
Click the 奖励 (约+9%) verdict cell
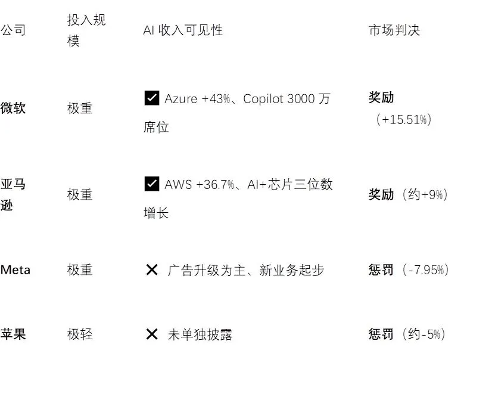pos(408,194)
